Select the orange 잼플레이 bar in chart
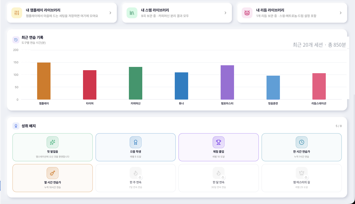 (x=44, y=81)
